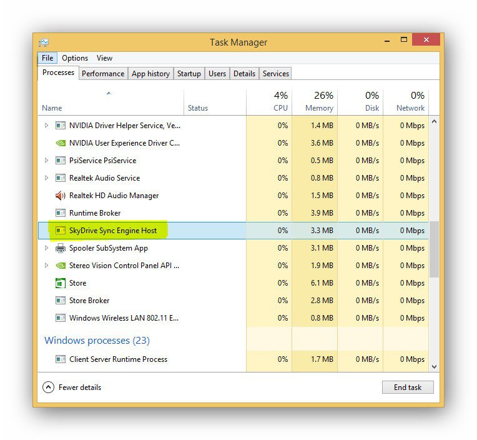The width and height of the screenshot is (477, 440).
Task: Click the Fewer details link
Action: (80, 387)
